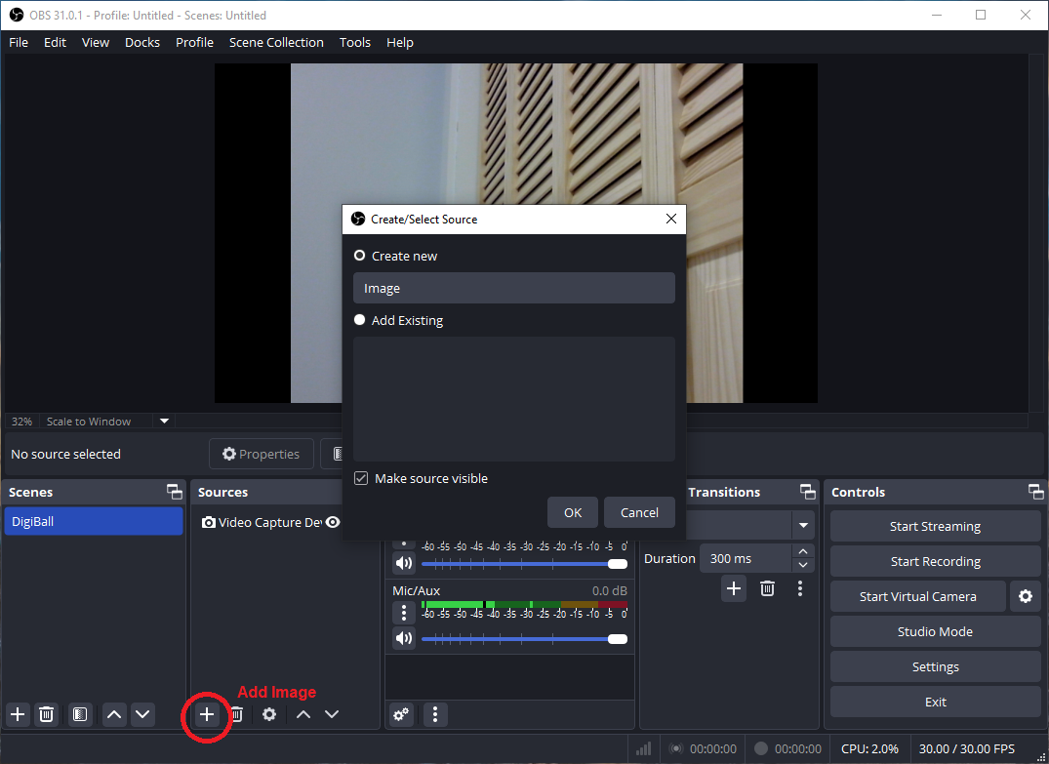The width and height of the screenshot is (1049, 764).
Task: Increase transition duration with up arrow
Action: tap(803, 552)
